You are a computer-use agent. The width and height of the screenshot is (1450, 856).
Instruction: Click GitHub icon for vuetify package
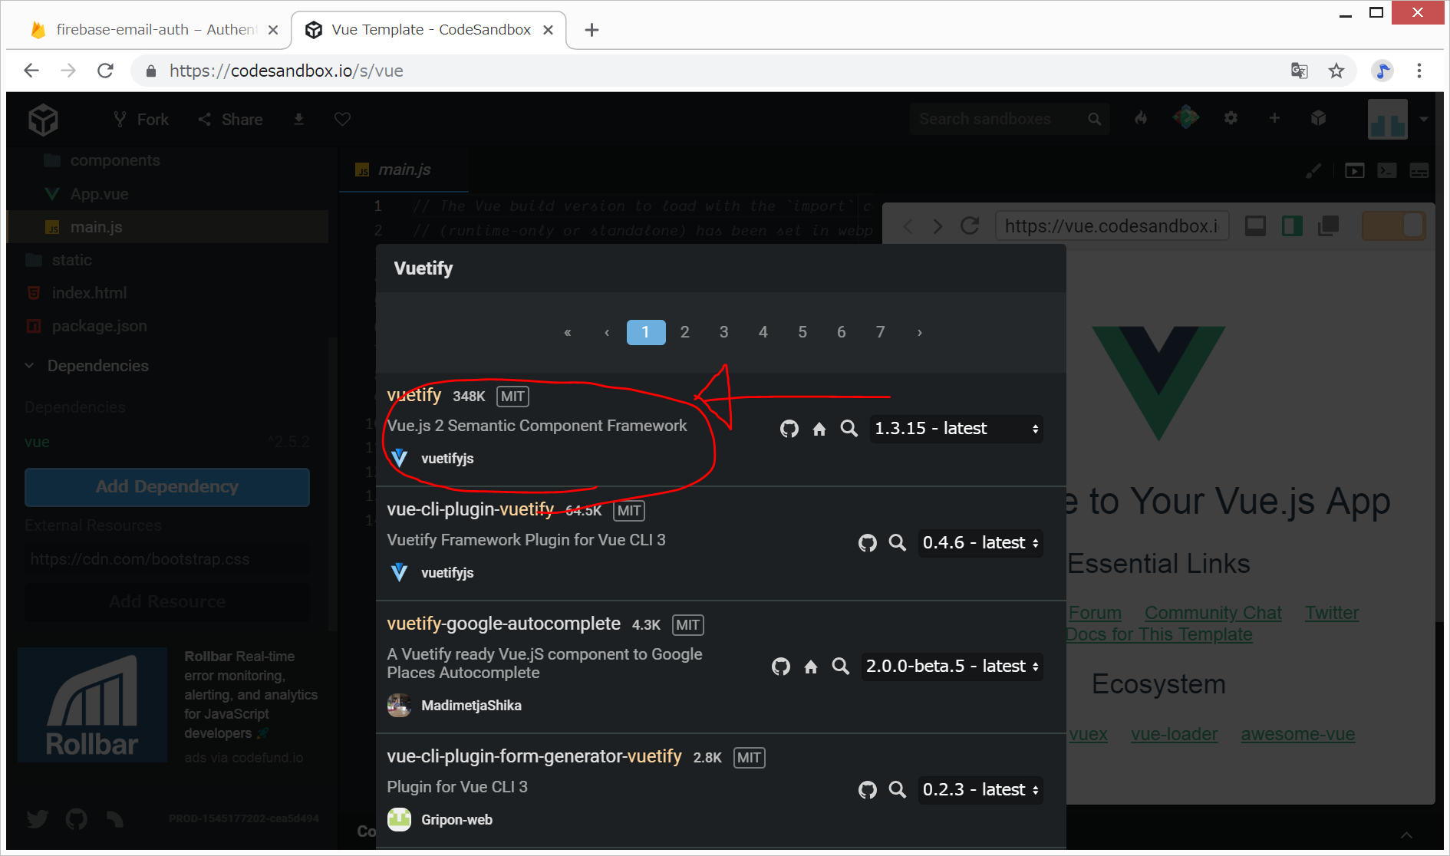click(x=789, y=429)
